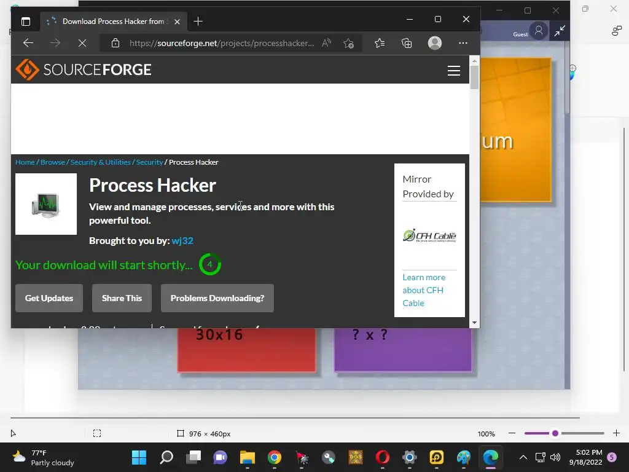Click the Share This button
The width and height of the screenshot is (629, 472).
point(122,298)
